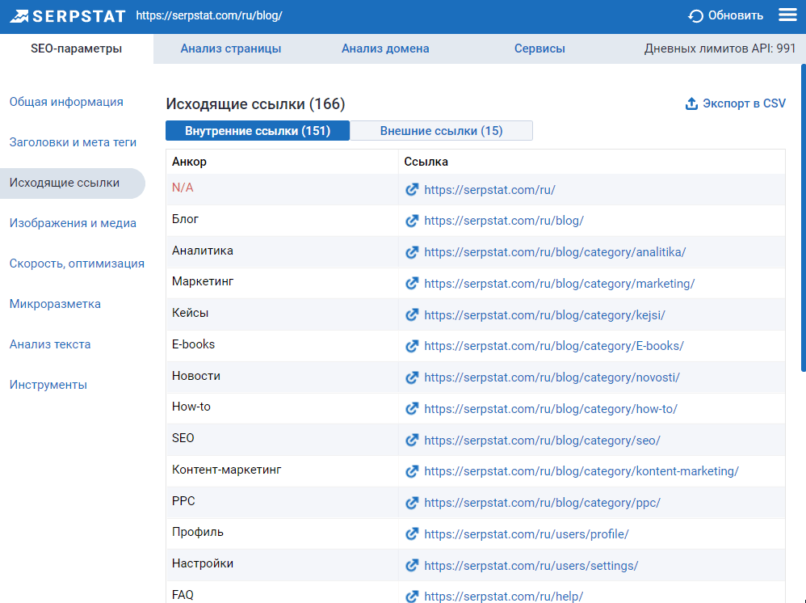This screenshot has width=806, height=603.
Task: Click the export icon beside Экспорт в CSV
Action: tap(691, 103)
